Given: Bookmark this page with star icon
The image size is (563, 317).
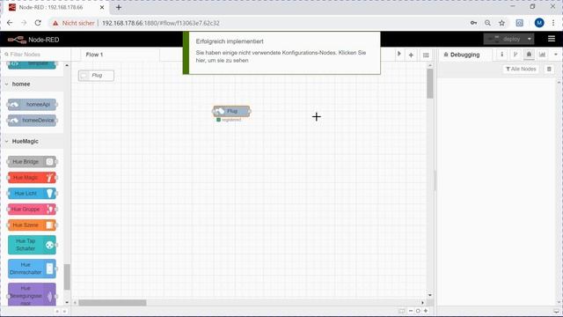Looking at the screenshot, I should click(501, 23).
